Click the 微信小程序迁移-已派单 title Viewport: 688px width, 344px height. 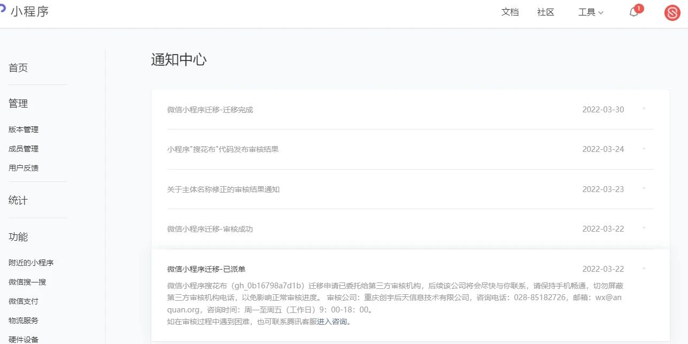pyautogui.click(x=206, y=269)
